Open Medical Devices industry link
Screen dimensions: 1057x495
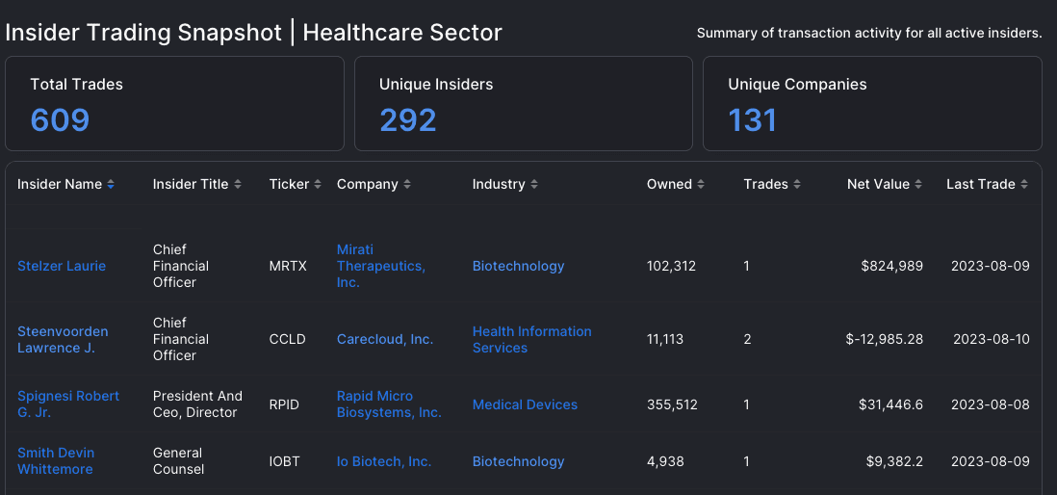(x=525, y=404)
